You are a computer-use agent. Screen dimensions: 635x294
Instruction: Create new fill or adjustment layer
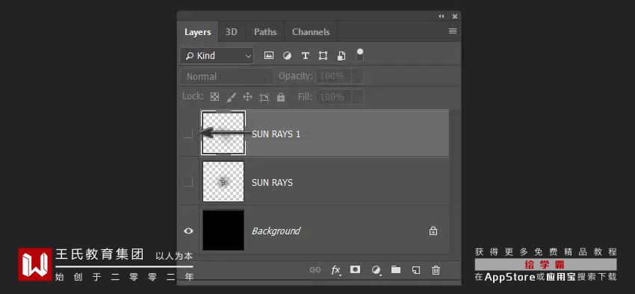pos(377,269)
